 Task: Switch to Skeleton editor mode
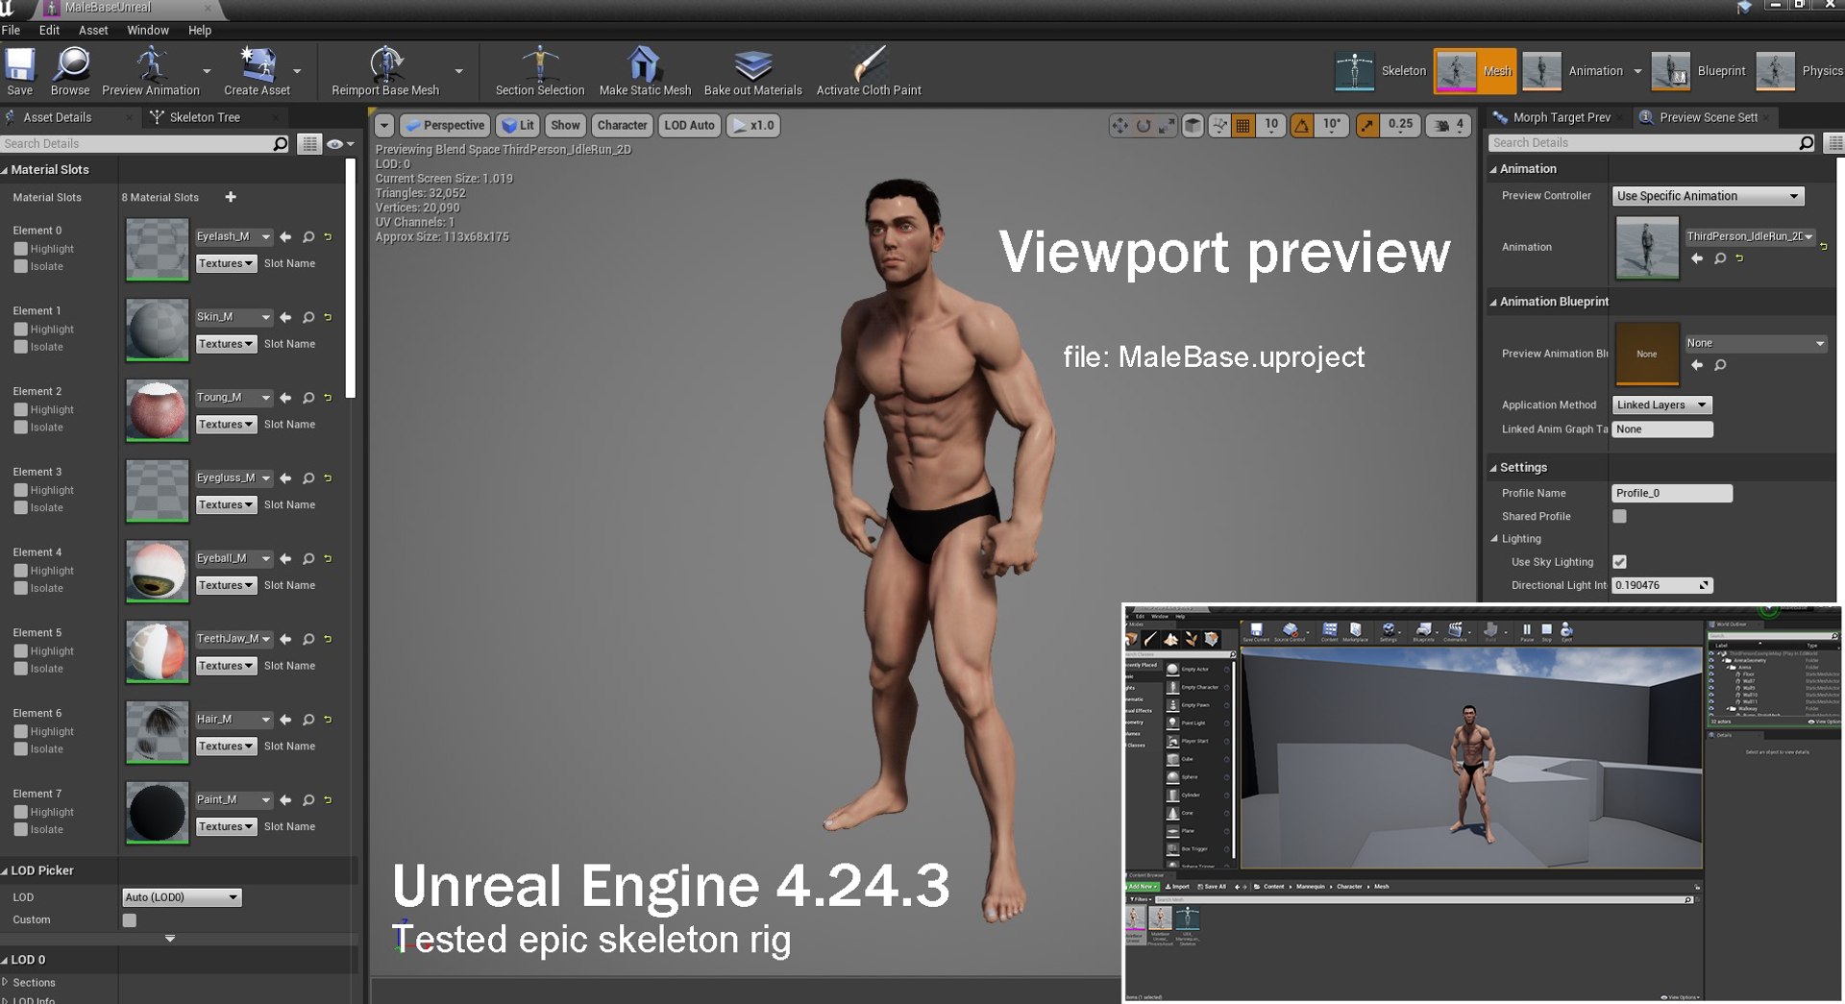click(x=1382, y=71)
